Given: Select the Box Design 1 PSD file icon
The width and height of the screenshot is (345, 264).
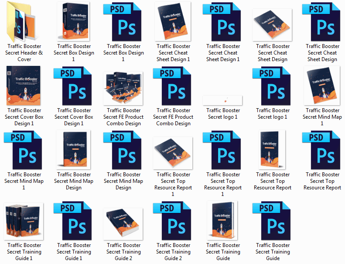Looking at the screenshot, I should click(x=122, y=21).
